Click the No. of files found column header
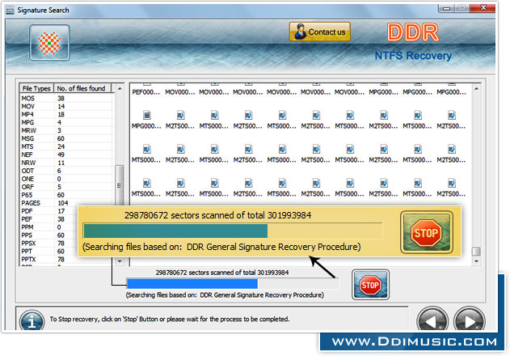This screenshot has height=356, width=510. pyautogui.click(x=82, y=88)
